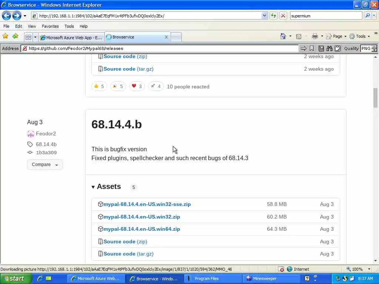Download mypal-68.14.4.en-US.win64.zip
The width and height of the screenshot is (379, 284).
click(142, 229)
